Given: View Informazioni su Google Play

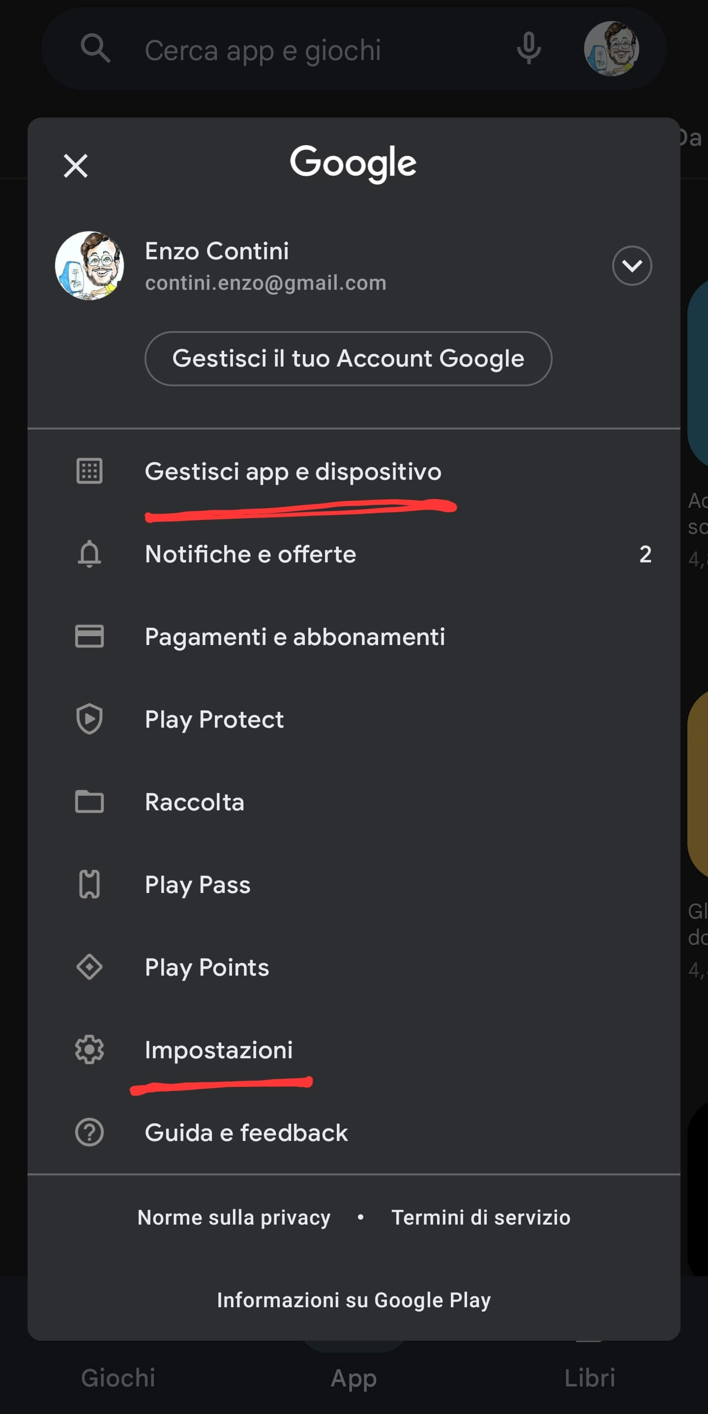Looking at the screenshot, I should (354, 1300).
